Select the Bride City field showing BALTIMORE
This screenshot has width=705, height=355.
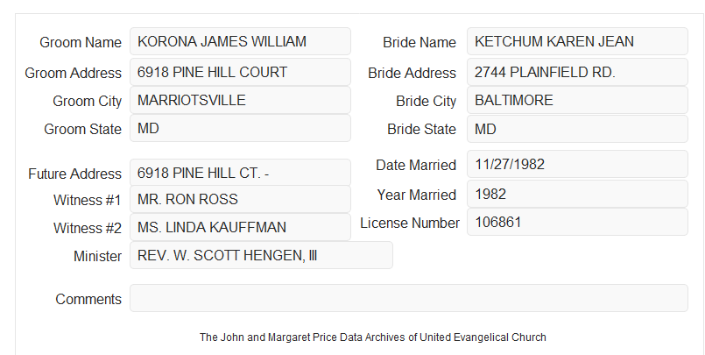pyautogui.click(x=577, y=100)
